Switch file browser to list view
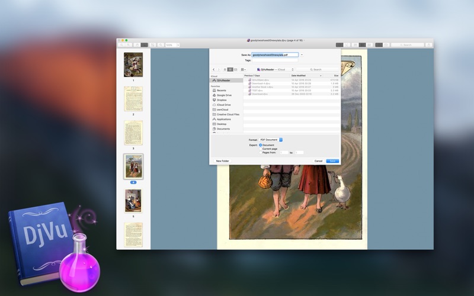This screenshot has width=474, height=296. click(230, 69)
